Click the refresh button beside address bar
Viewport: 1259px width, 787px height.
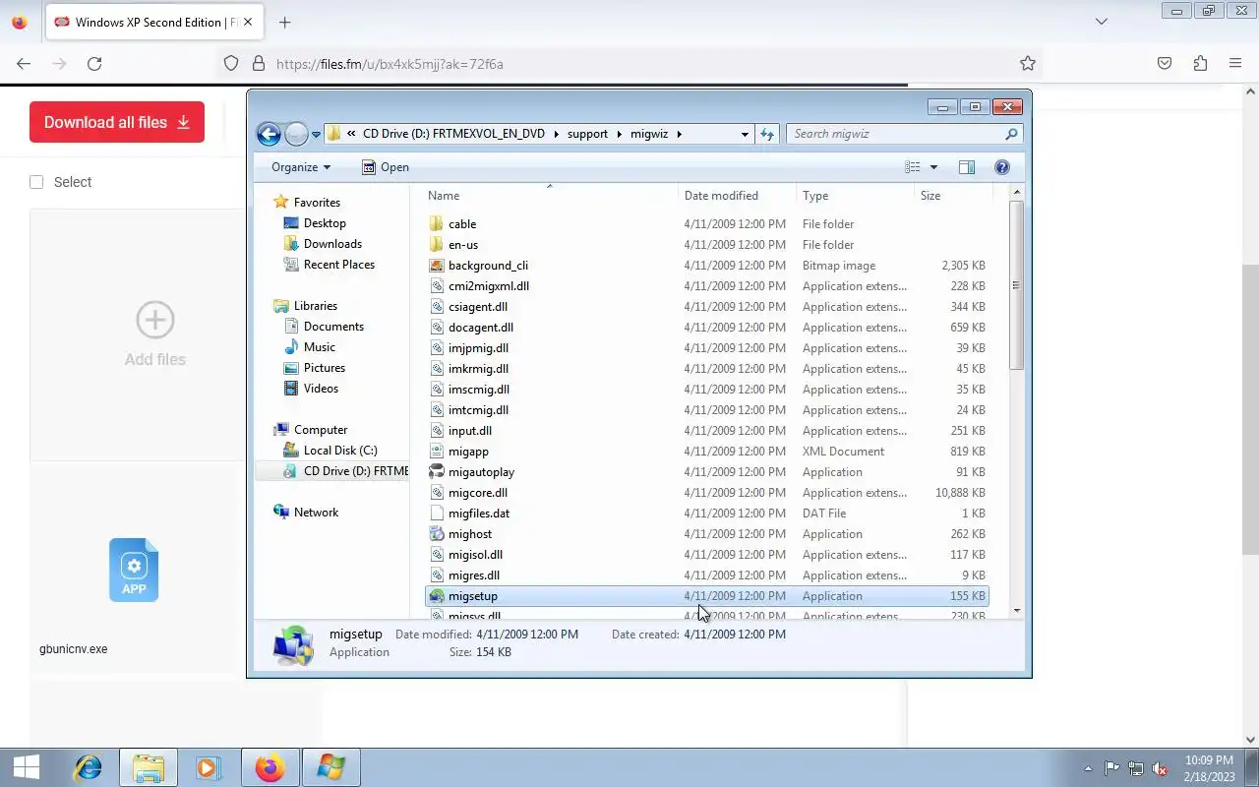click(x=767, y=134)
